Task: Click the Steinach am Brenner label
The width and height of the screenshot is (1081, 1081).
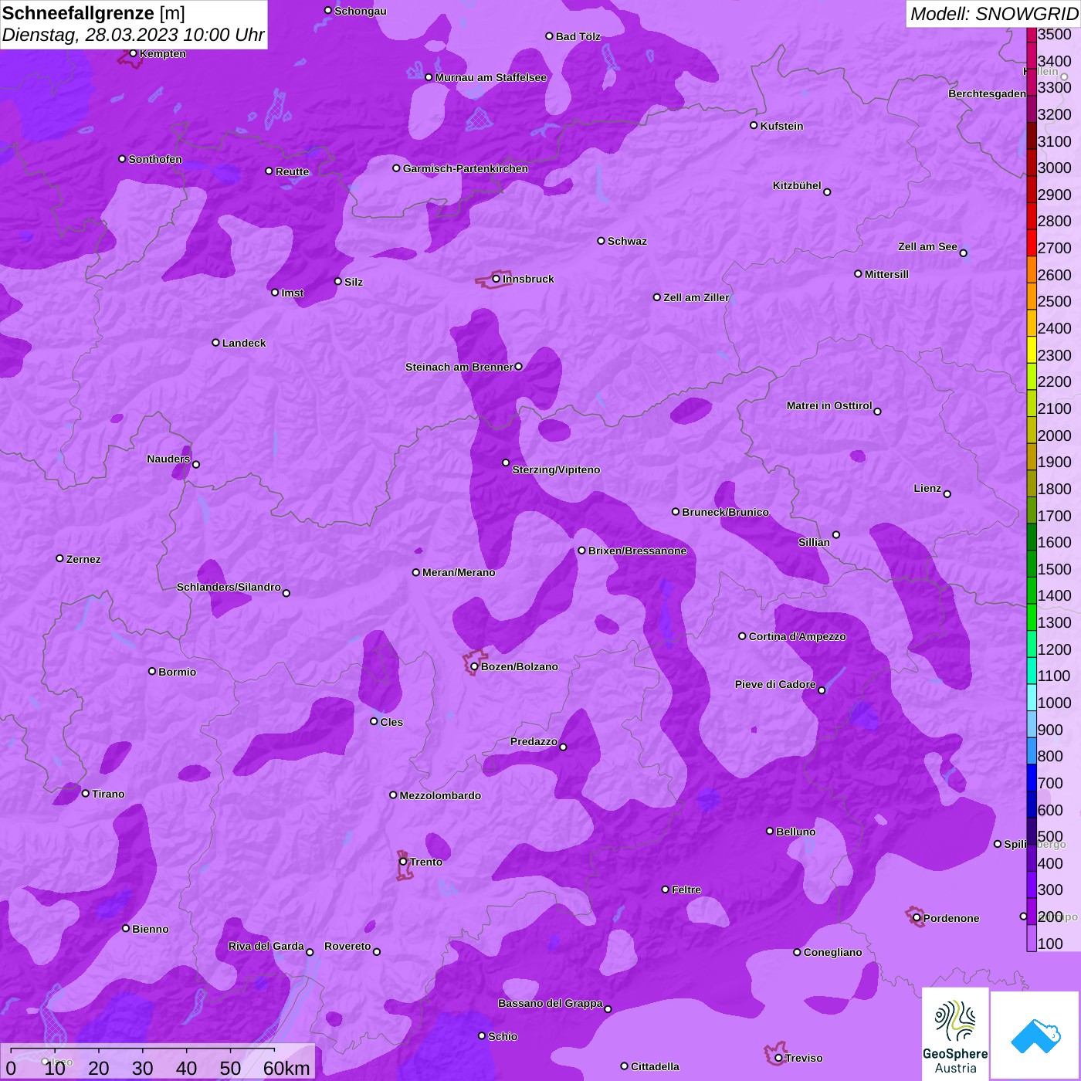Action: [459, 367]
